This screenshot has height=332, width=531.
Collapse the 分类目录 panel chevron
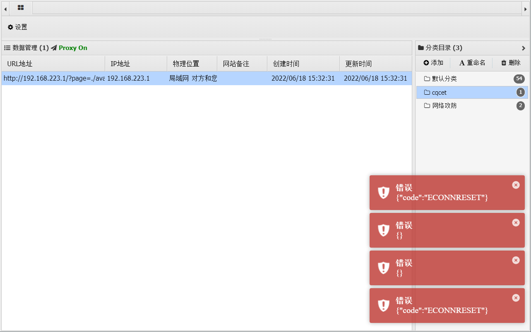523,48
